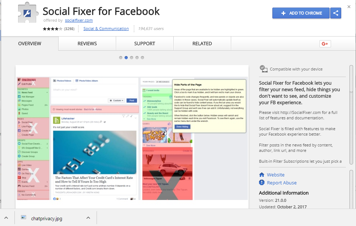Expand the chevron at the downloads bar's left edge
Image resolution: width=356 pixels, height=226 pixels.
[6, 218]
